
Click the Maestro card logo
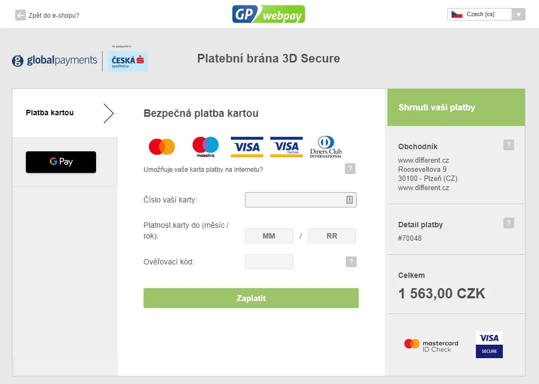pos(206,146)
